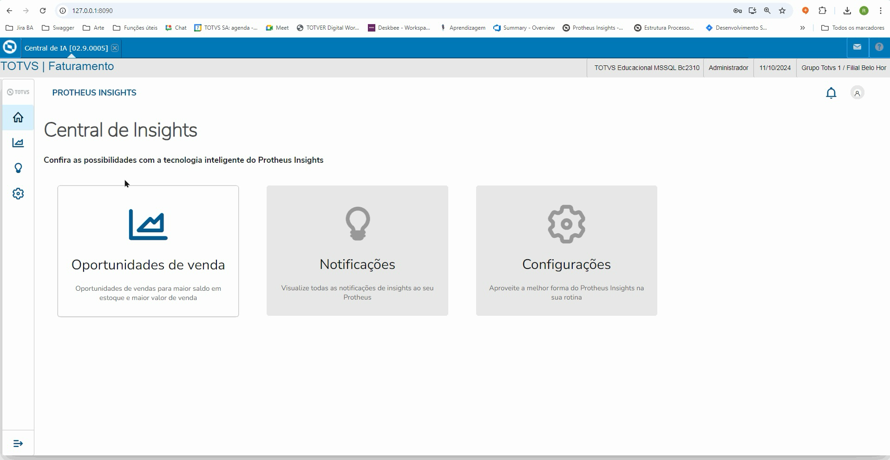
Task: Open settings gear icon in sidebar
Action: 18,193
